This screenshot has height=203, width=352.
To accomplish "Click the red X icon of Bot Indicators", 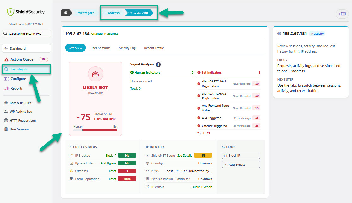I will pyautogui.click(x=199, y=72).
